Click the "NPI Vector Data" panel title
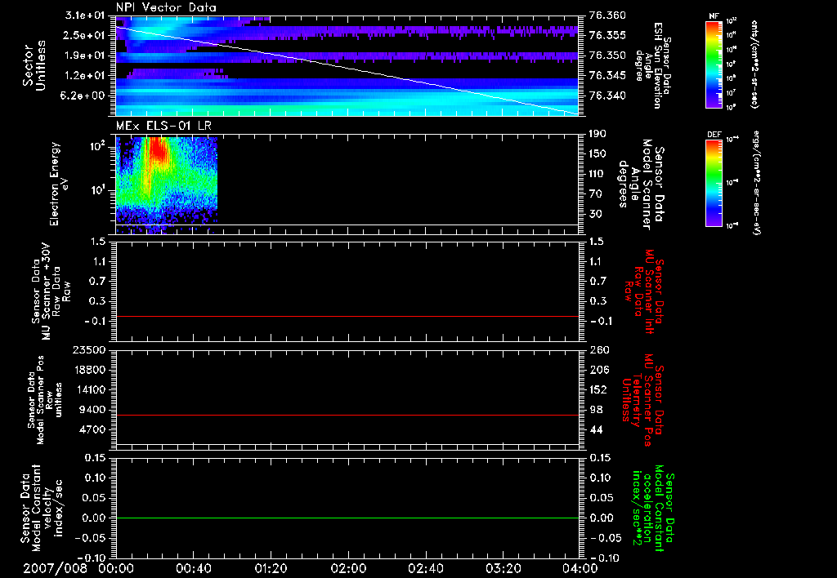This screenshot has height=578, width=837. click(166, 7)
